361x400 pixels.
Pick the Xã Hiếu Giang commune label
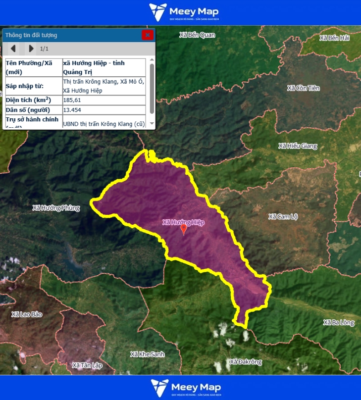pyautogui.click(x=298, y=146)
